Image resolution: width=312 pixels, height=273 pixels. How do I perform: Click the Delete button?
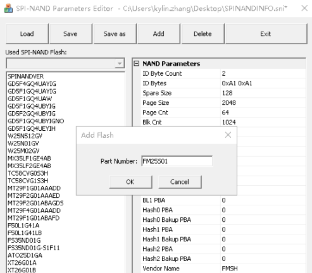click(x=203, y=34)
